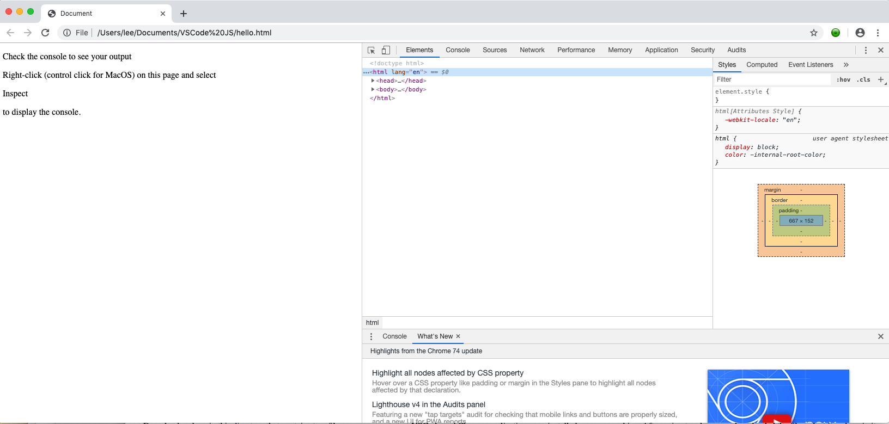Select the html lang="en" node
This screenshot has height=424, width=889.
(x=537, y=72)
